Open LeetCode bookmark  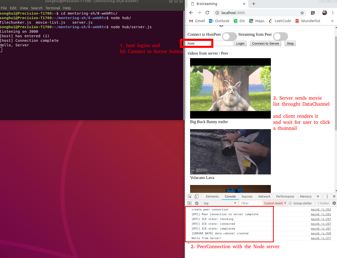click(280, 21)
